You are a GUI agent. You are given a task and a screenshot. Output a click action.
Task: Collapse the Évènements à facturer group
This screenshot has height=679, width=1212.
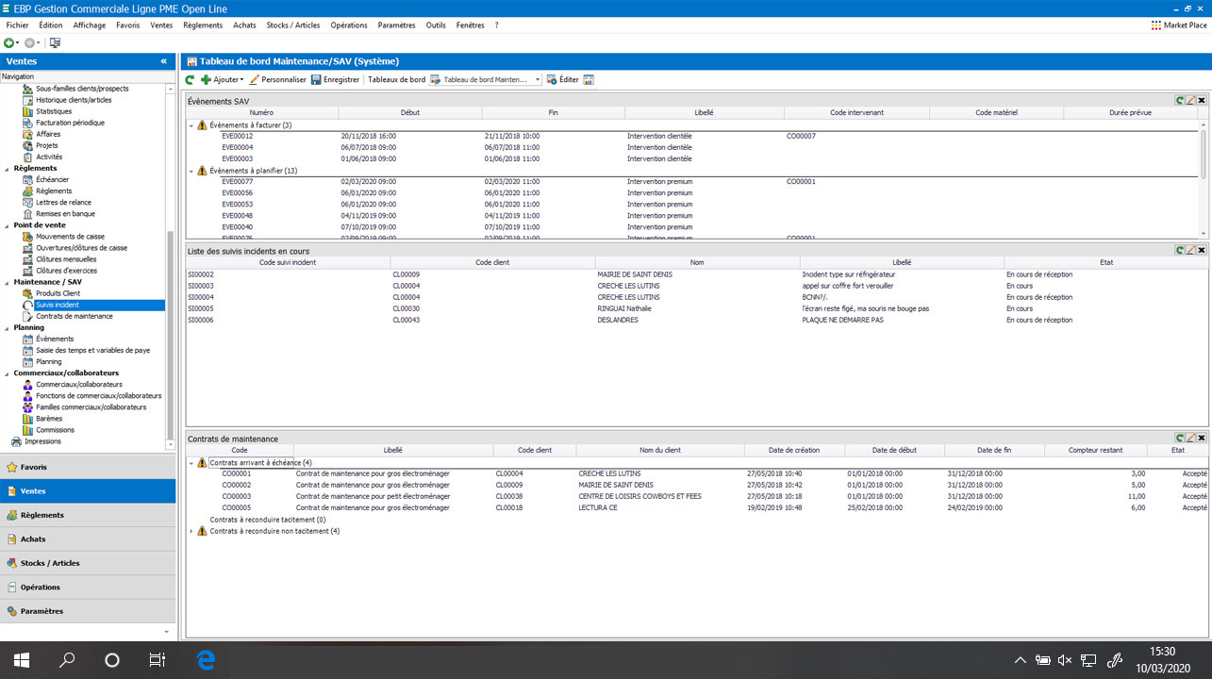(191, 125)
